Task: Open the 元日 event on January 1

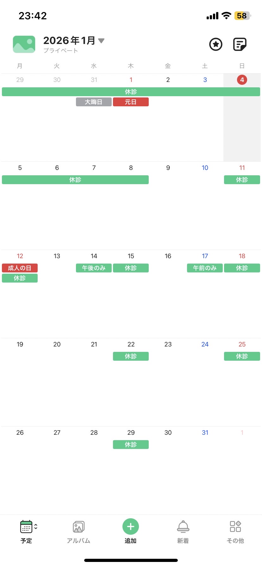Action: pyautogui.click(x=131, y=102)
